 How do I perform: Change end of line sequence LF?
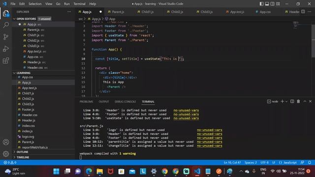click(x=274, y=163)
